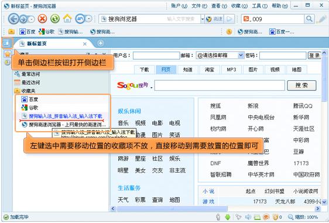This screenshot has height=223, width=329.
Task: Click the search box containing 009
Action: coord(272,19)
